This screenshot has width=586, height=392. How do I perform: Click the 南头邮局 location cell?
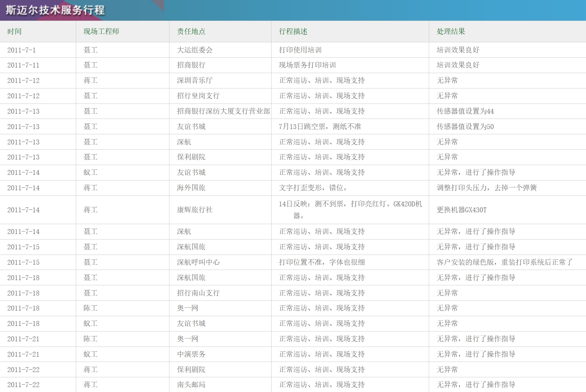[191, 385]
